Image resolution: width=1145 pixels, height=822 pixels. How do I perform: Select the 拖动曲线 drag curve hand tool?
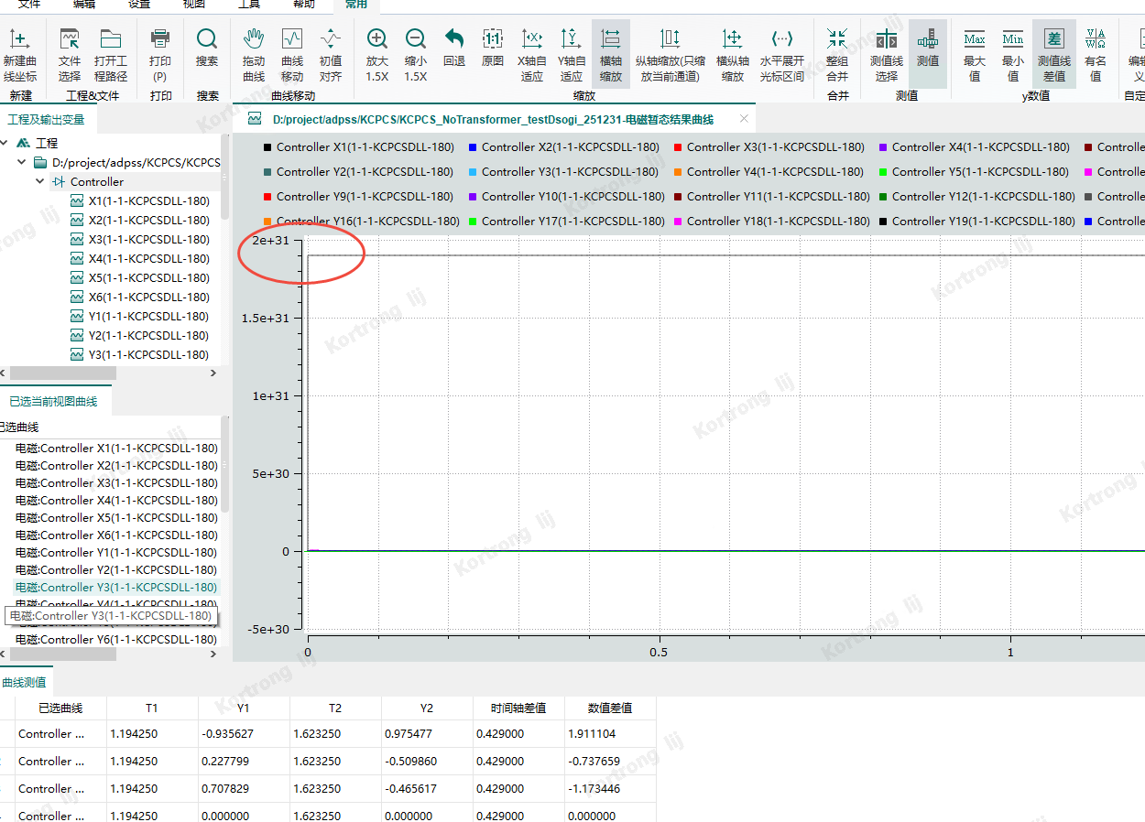[254, 39]
